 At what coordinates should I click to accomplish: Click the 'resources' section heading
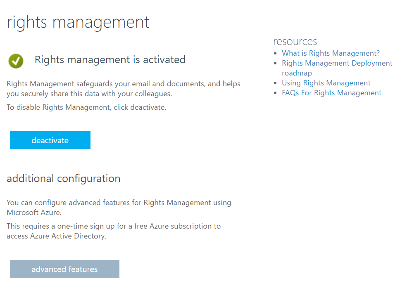[x=295, y=41]
